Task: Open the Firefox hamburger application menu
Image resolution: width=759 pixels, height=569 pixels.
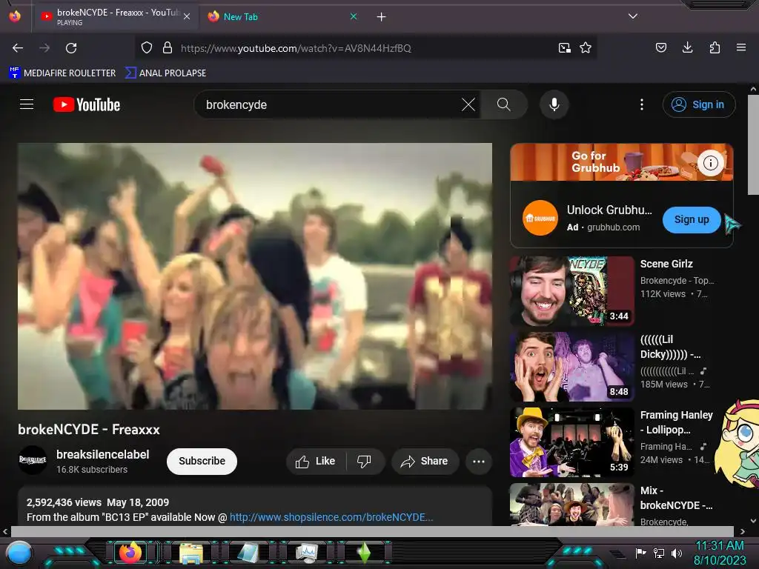Action: [x=741, y=47]
